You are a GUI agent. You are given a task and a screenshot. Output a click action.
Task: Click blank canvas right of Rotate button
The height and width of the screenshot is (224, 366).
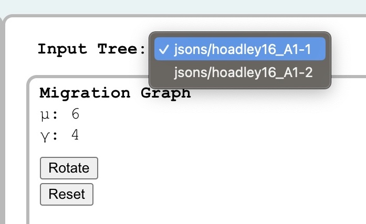210,168
